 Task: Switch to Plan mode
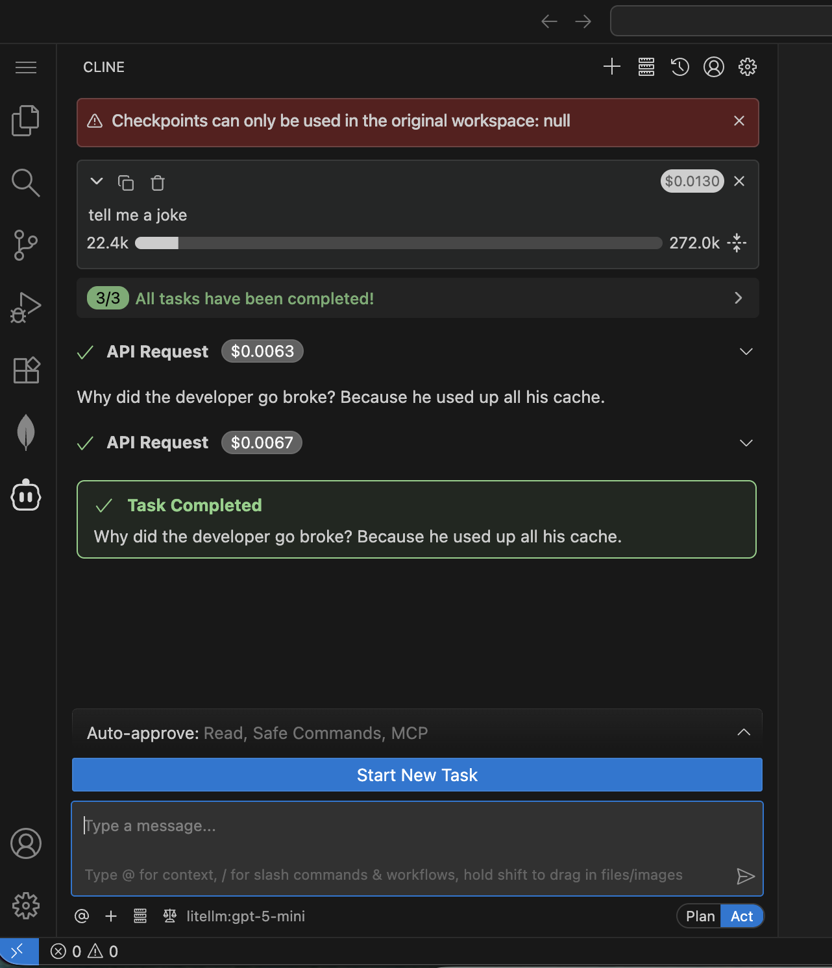point(700,916)
